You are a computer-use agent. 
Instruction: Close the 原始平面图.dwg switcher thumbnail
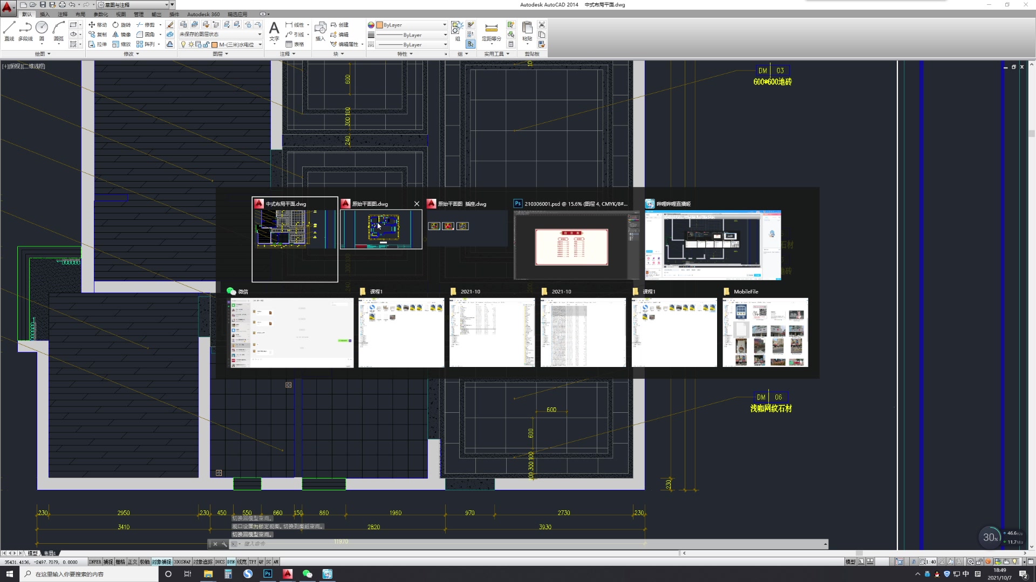(x=417, y=204)
